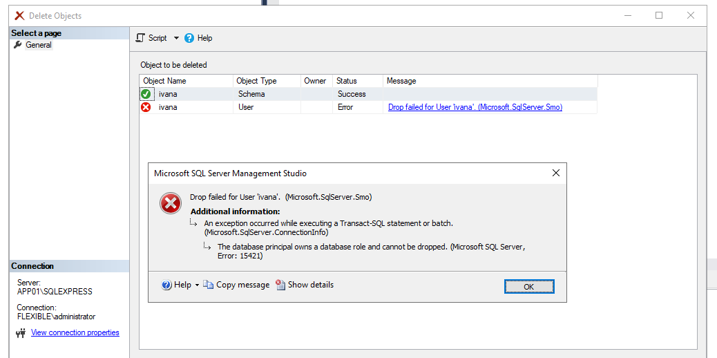
Task: Open View connection properties link
Action: [75, 332]
